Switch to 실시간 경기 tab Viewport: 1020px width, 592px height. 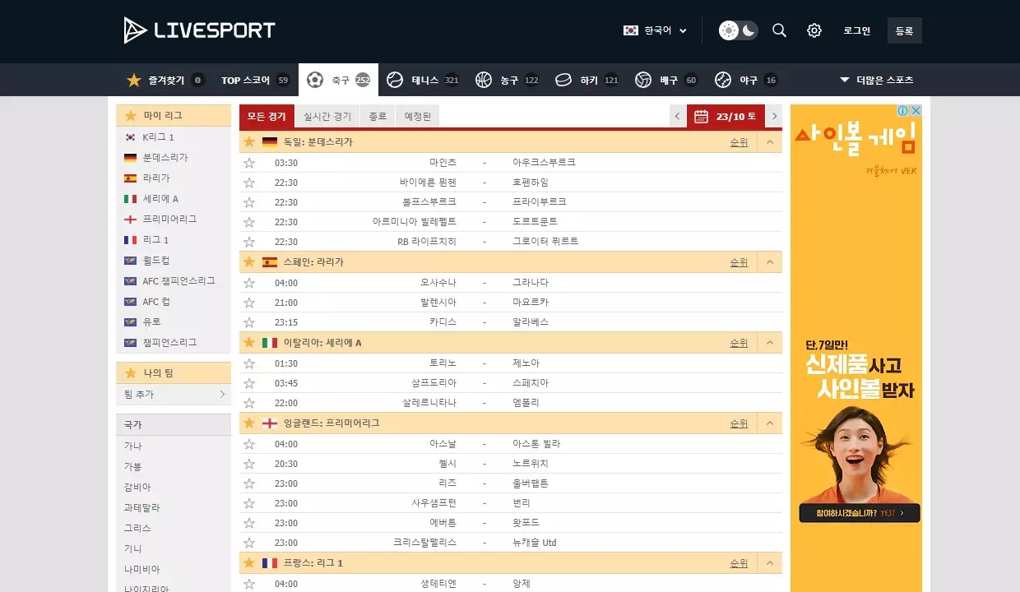[x=327, y=117]
